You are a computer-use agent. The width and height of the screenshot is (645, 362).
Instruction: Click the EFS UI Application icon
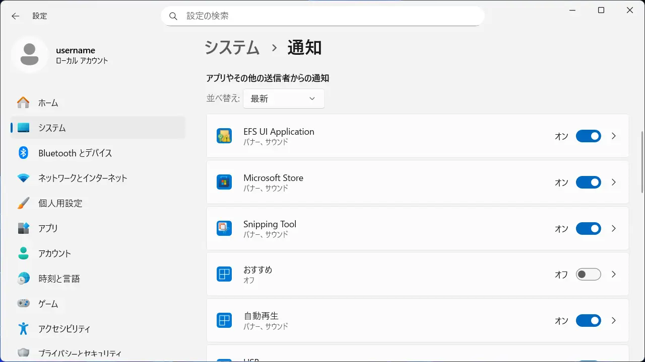point(224,136)
